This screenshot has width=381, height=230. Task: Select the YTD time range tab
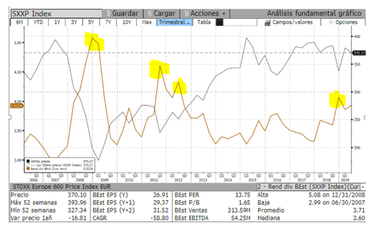[x=38, y=22]
